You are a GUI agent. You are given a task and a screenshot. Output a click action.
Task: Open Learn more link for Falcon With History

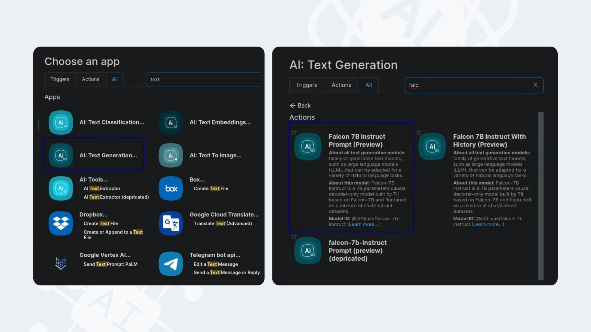coord(488,224)
